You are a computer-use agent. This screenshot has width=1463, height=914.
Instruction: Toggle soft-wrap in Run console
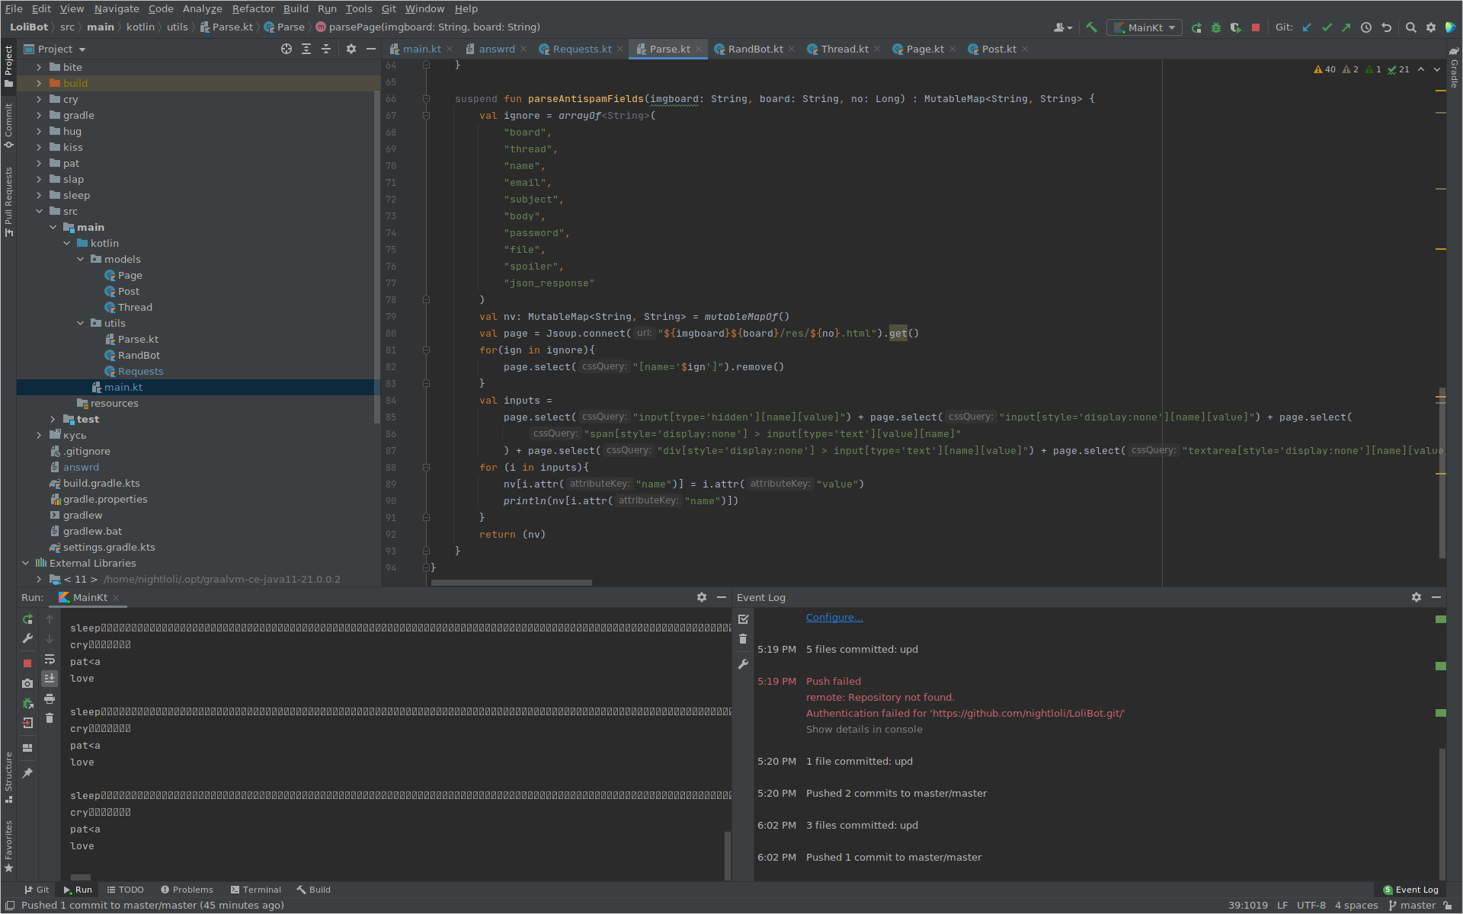click(50, 659)
